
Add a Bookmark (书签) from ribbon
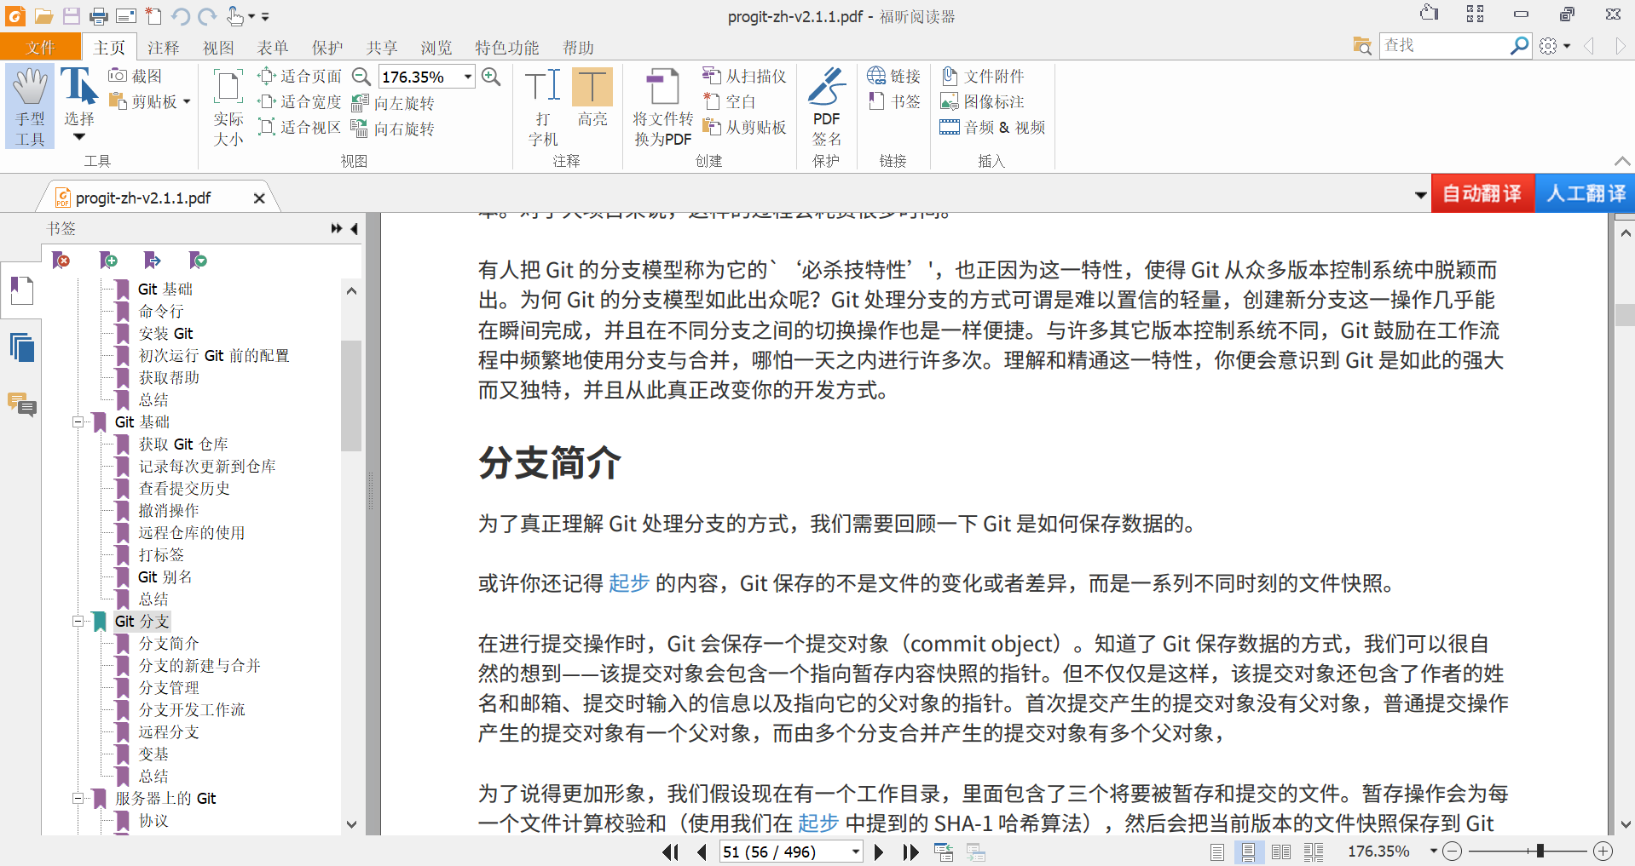point(893,101)
